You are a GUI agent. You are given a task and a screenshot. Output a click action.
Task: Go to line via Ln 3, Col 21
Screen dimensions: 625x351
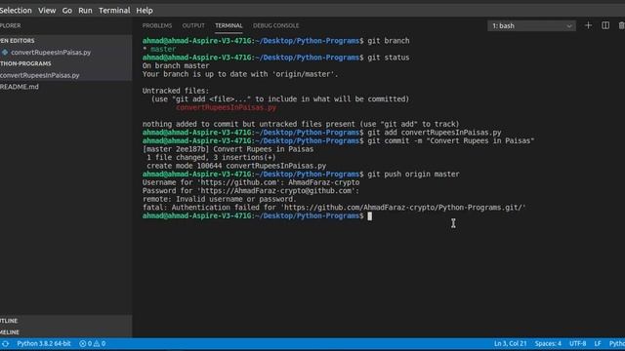(510, 343)
